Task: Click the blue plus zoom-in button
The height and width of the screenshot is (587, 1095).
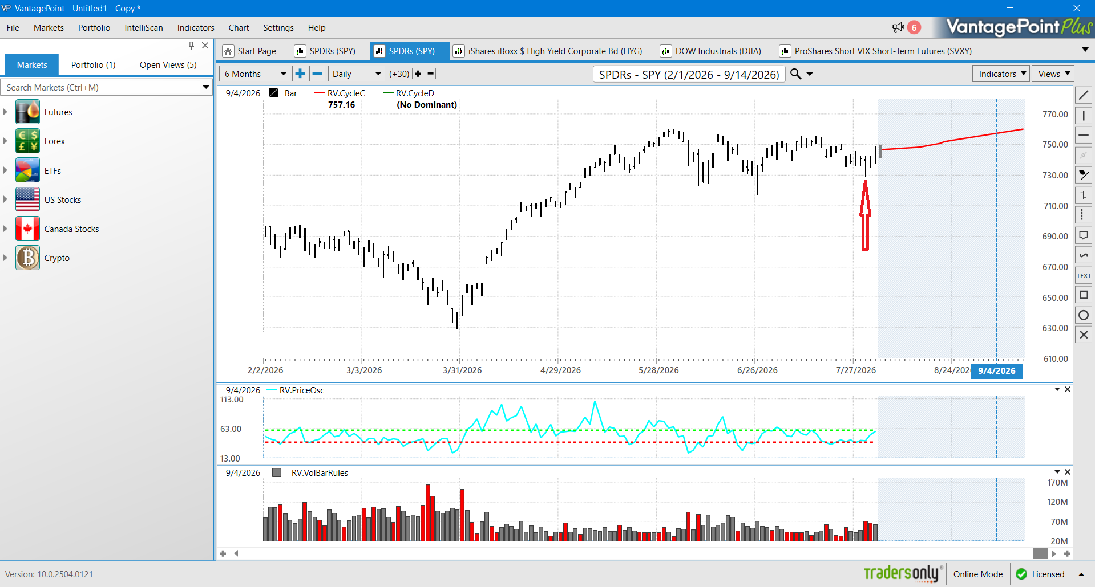Action: (x=300, y=74)
